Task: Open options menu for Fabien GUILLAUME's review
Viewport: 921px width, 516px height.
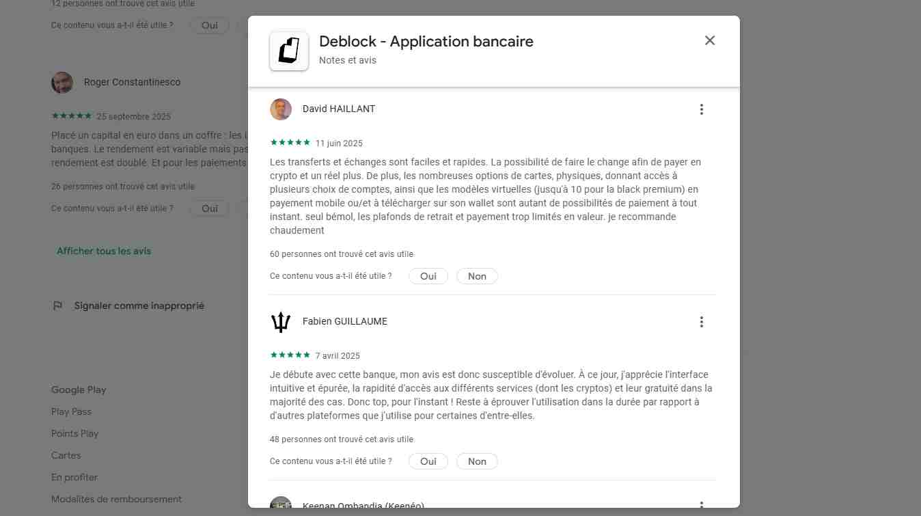Action: click(701, 322)
